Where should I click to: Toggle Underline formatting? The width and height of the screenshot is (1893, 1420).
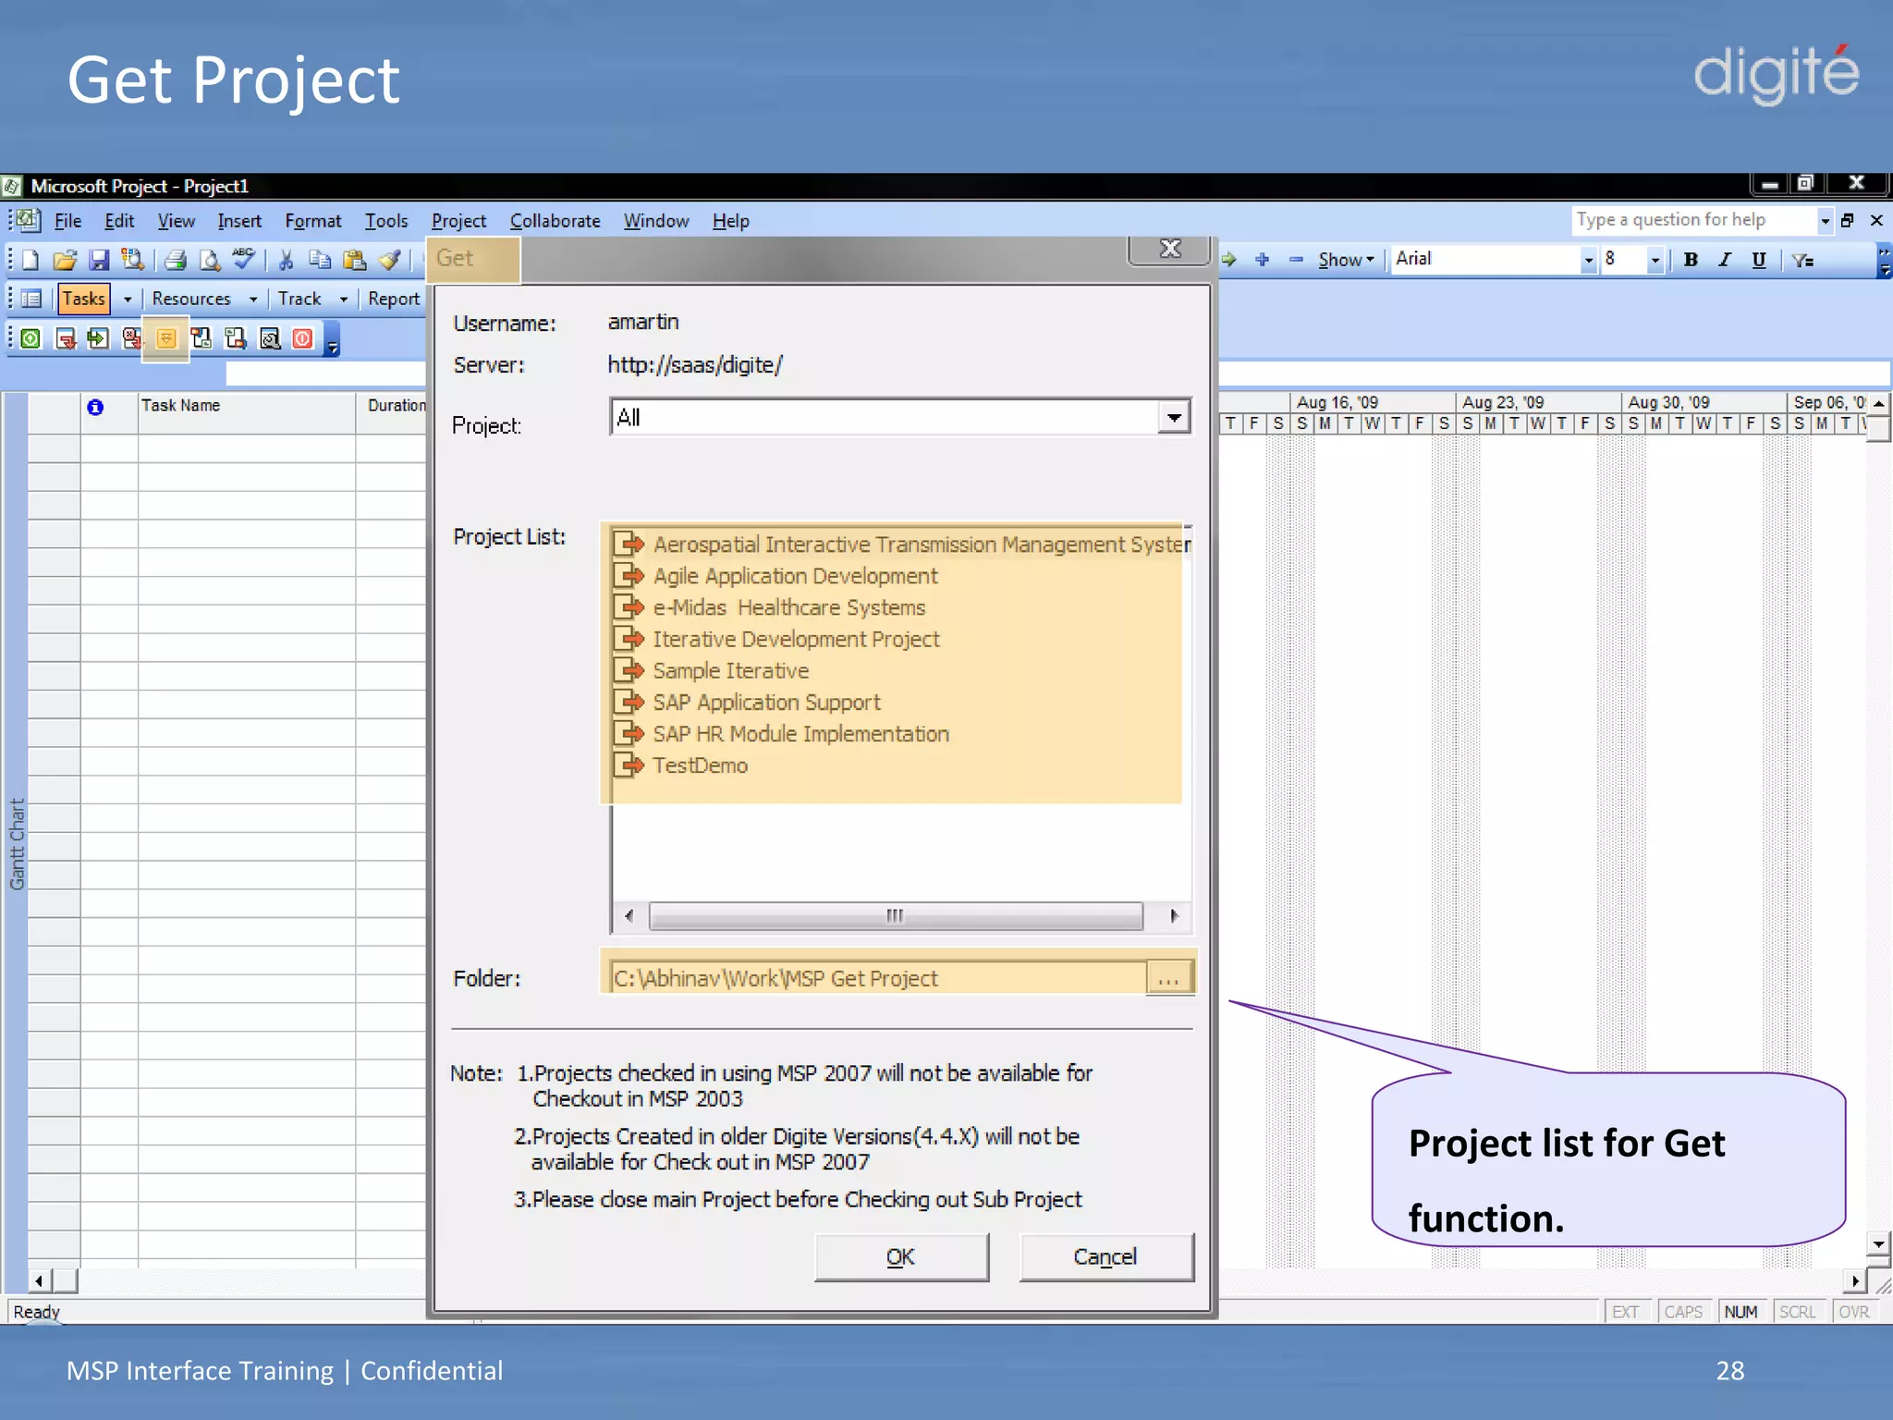point(1759,260)
